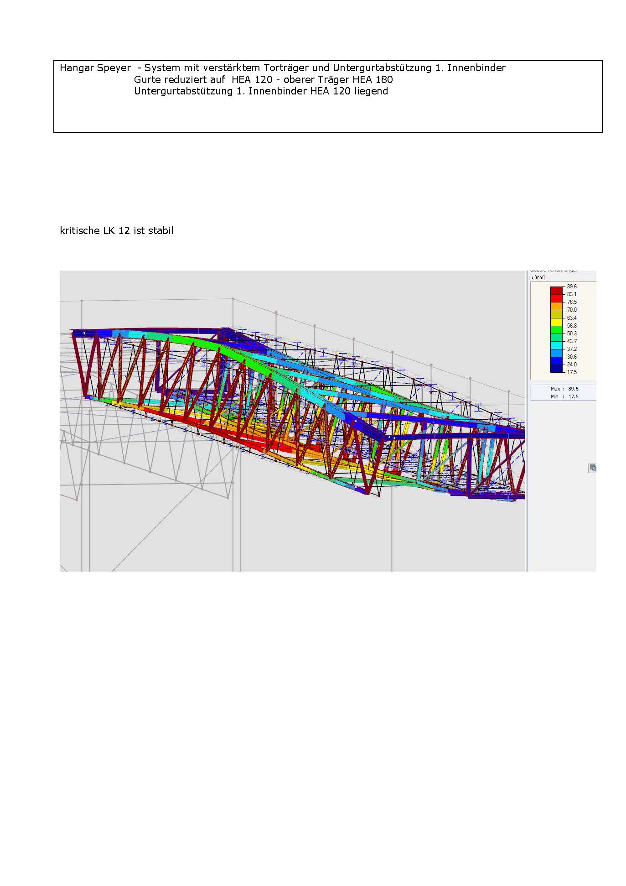Click the "63.4" legend scale value
This screenshot has height=886, width=626.
(572, 318)
